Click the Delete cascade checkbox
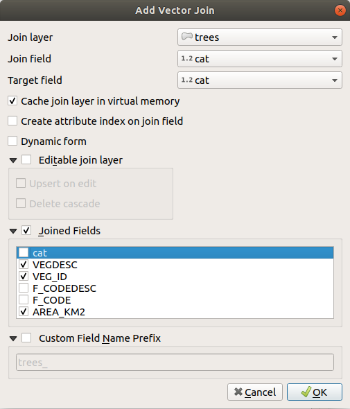 (x=21, y=203)
